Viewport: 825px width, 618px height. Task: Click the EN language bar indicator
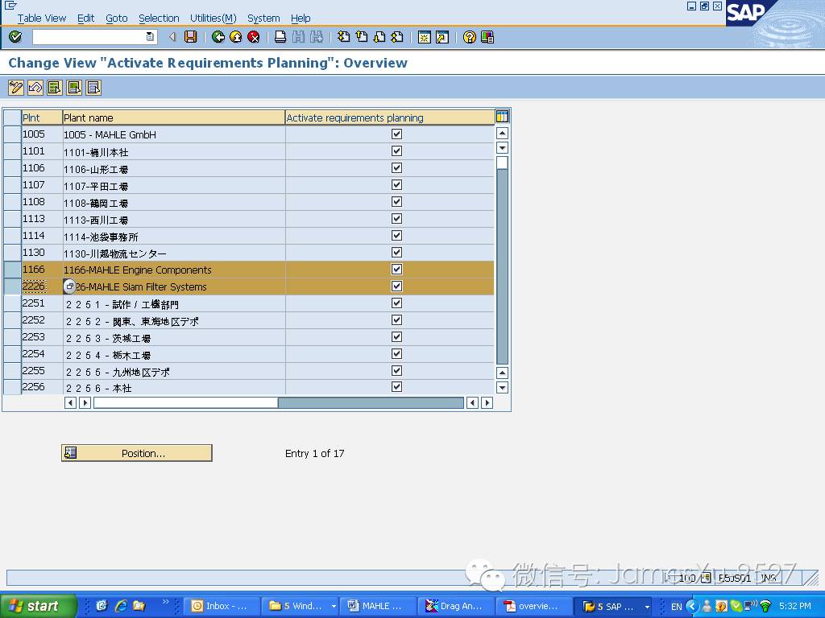676,607
